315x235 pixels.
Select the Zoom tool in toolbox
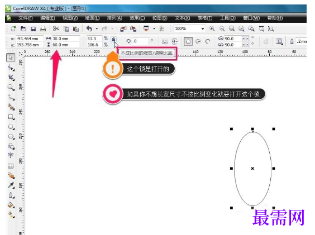pyautogui.click(x=11, y=88)
